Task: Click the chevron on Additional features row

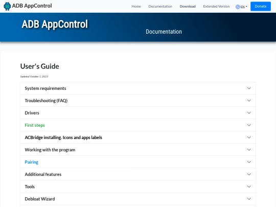Action: tap(249, 174)
